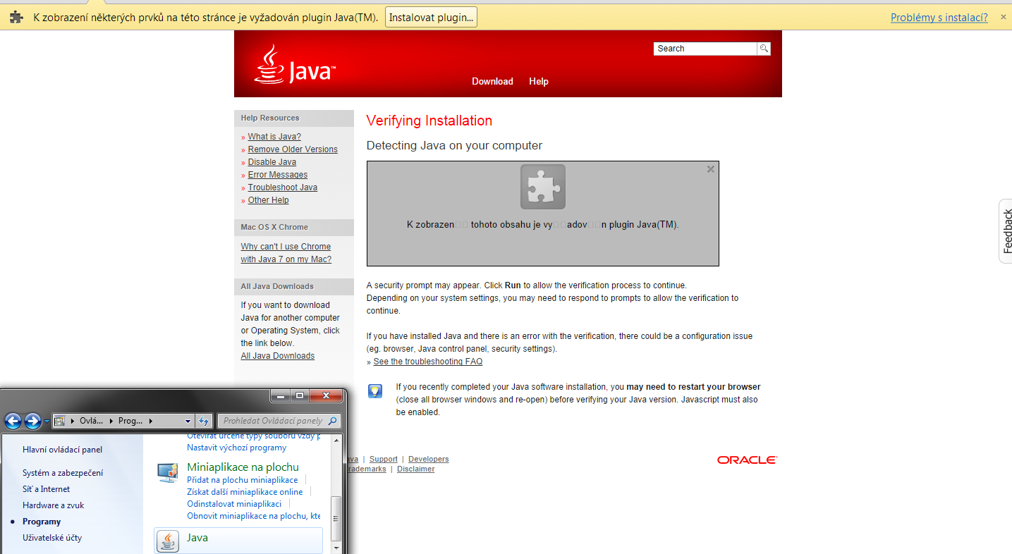The width and height of the screenshot is (1012, 554).
Task: Go back in Control Panel window
Action: [13, 421]
